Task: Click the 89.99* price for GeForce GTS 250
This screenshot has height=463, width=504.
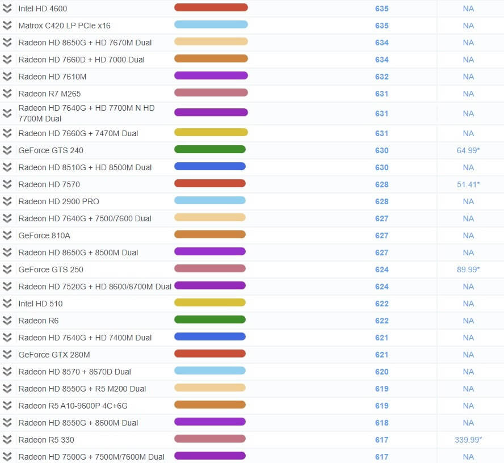Action: pyautogui.click(x=468, y=270)
